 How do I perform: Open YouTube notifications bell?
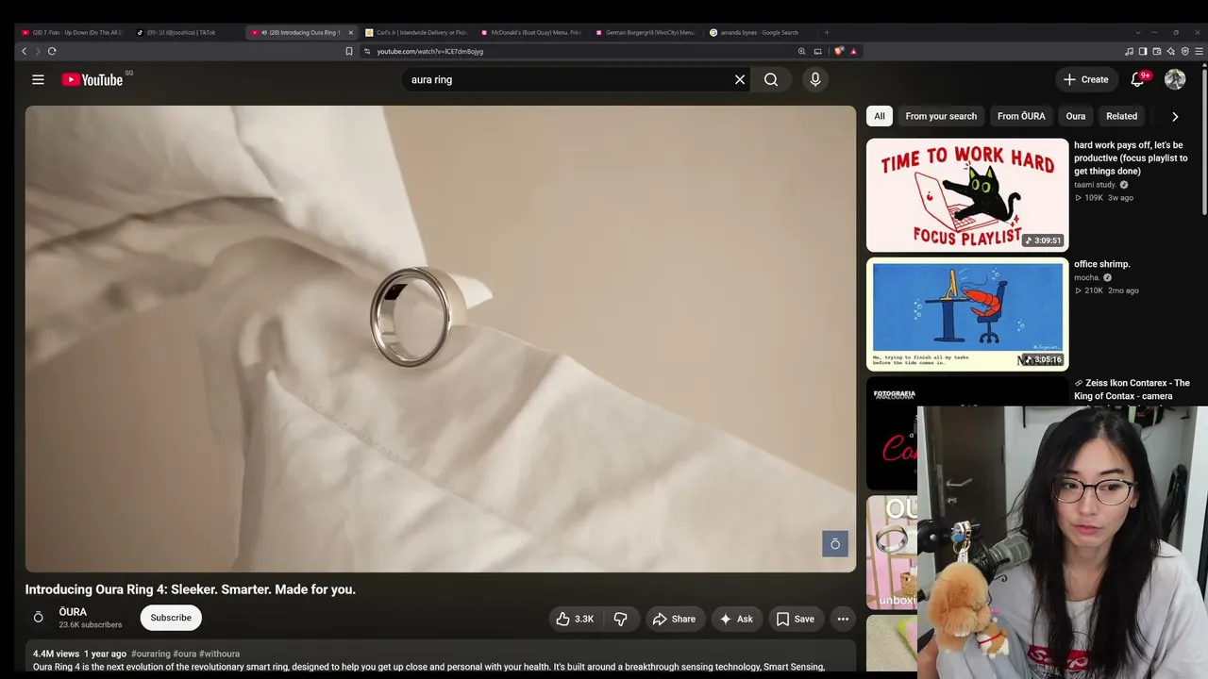tap(1137, 80)
